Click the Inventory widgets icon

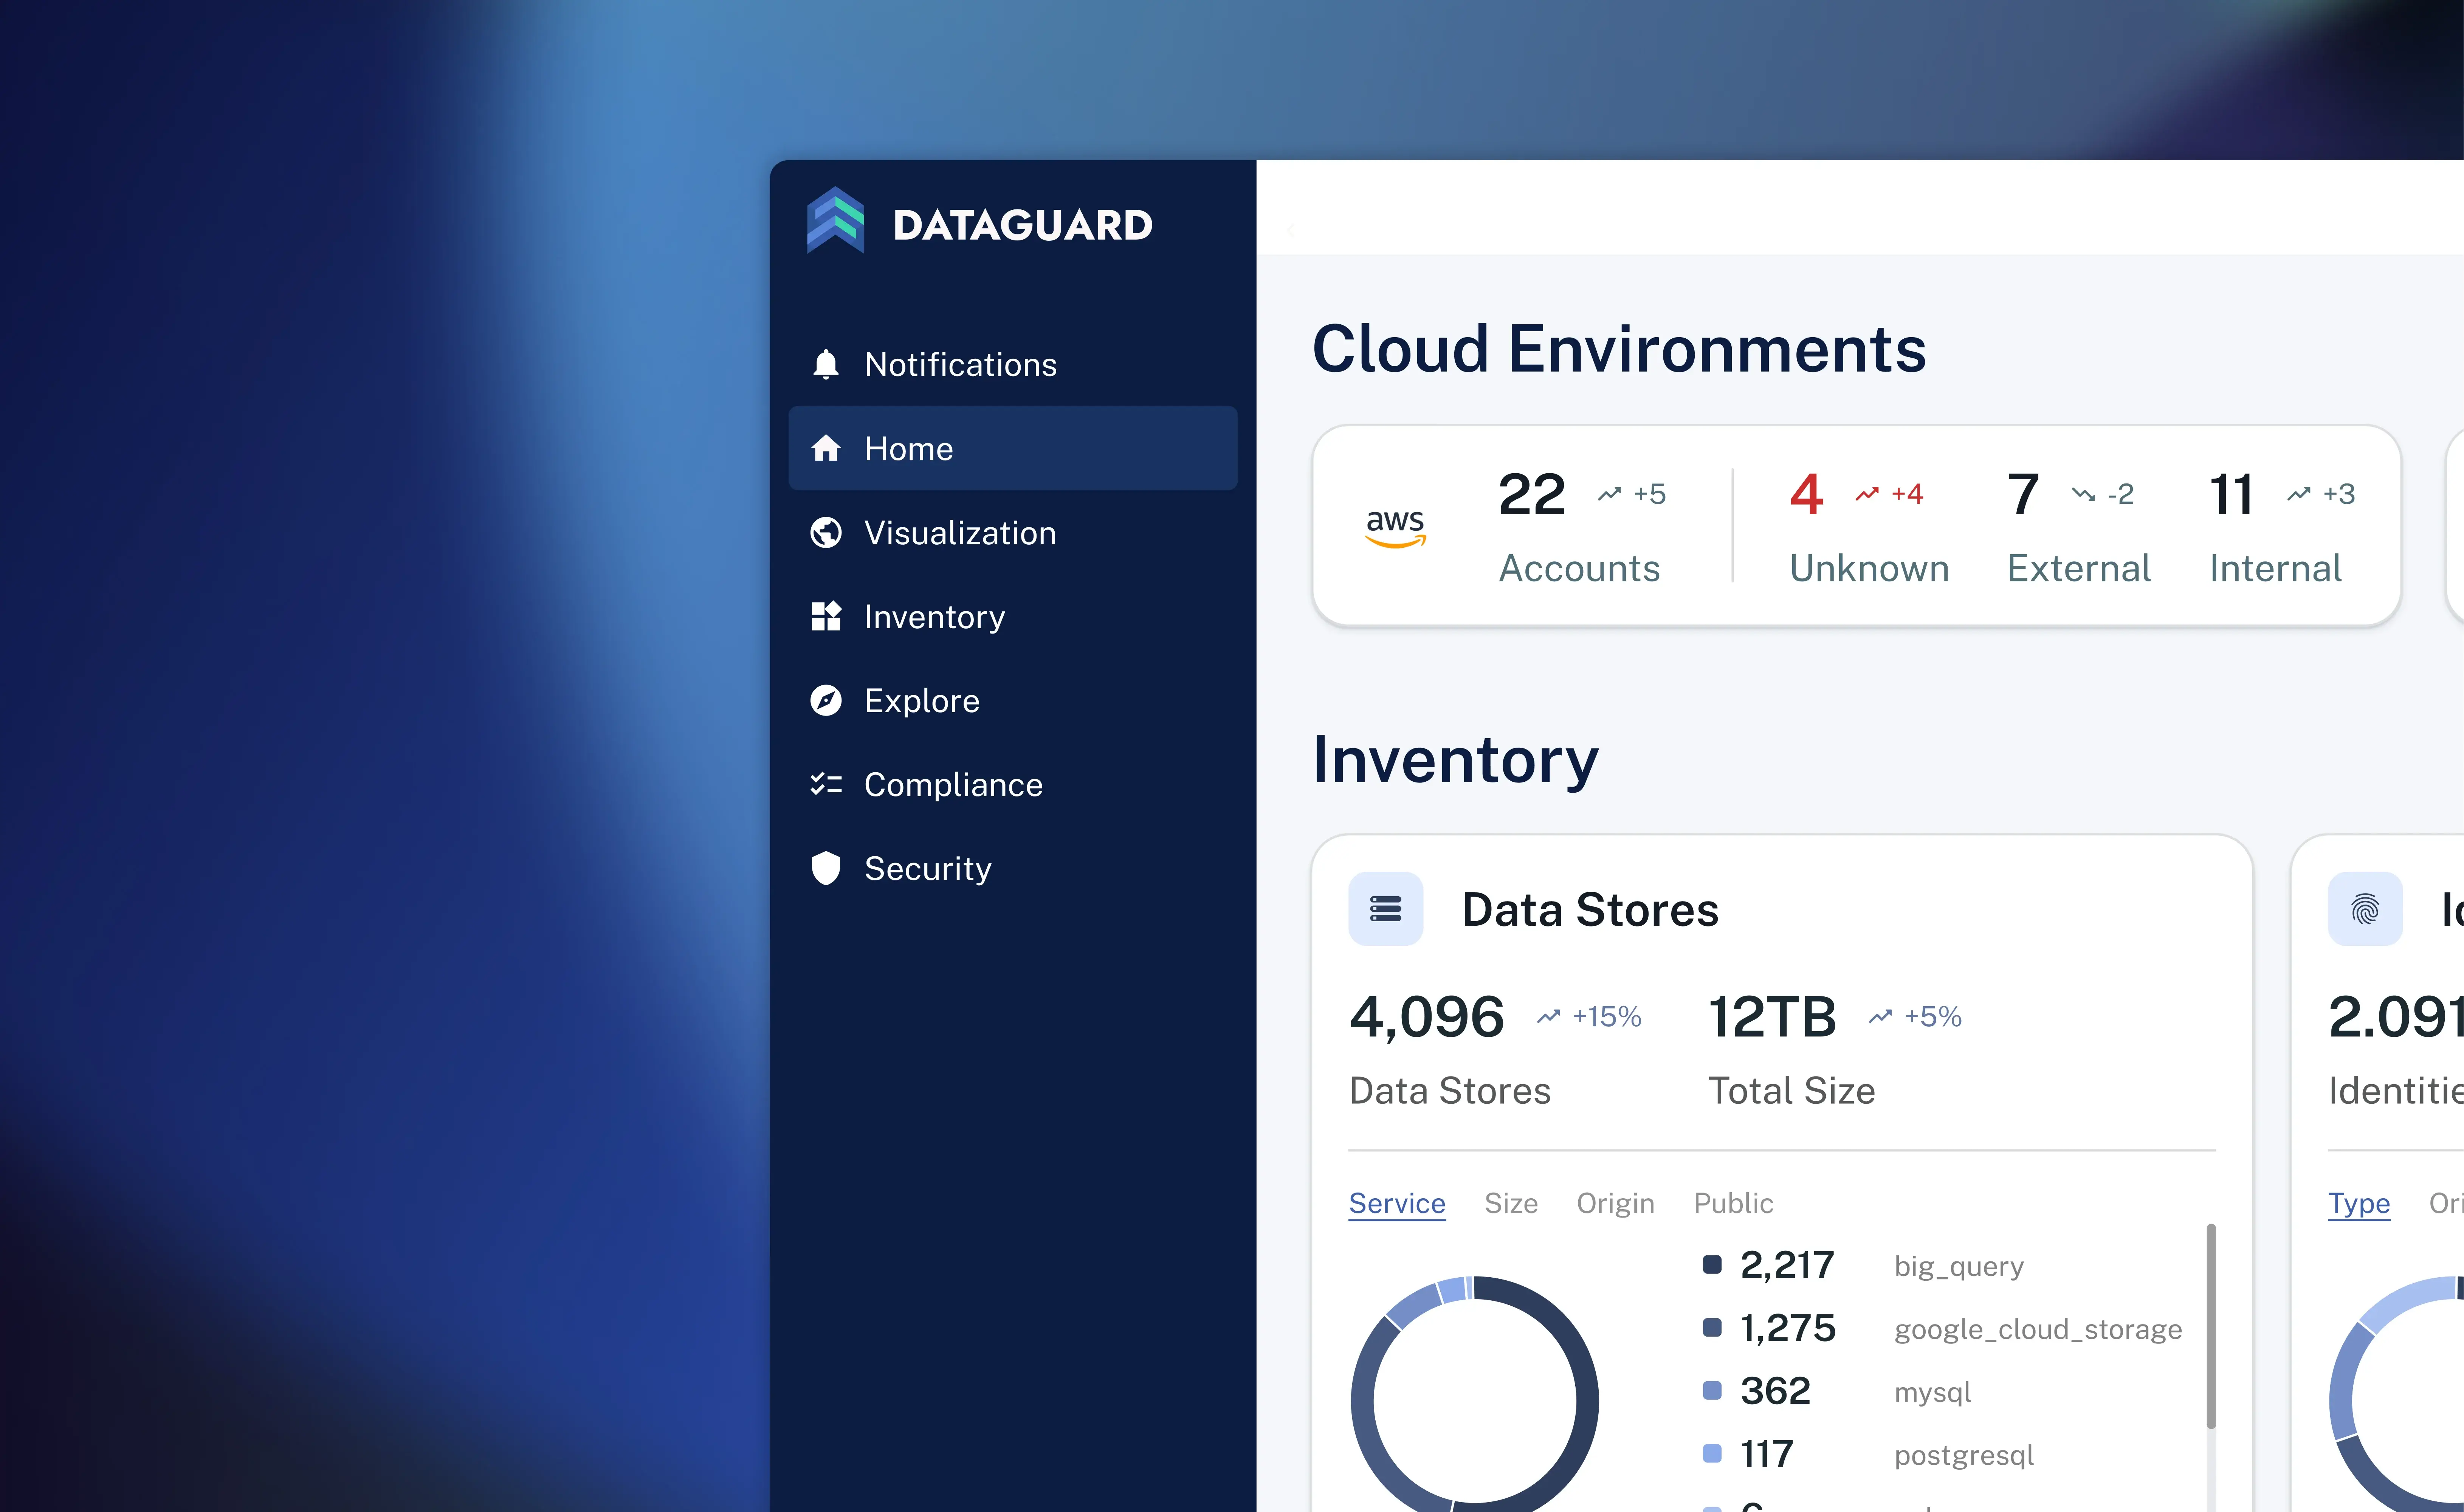tap(826, 616)
